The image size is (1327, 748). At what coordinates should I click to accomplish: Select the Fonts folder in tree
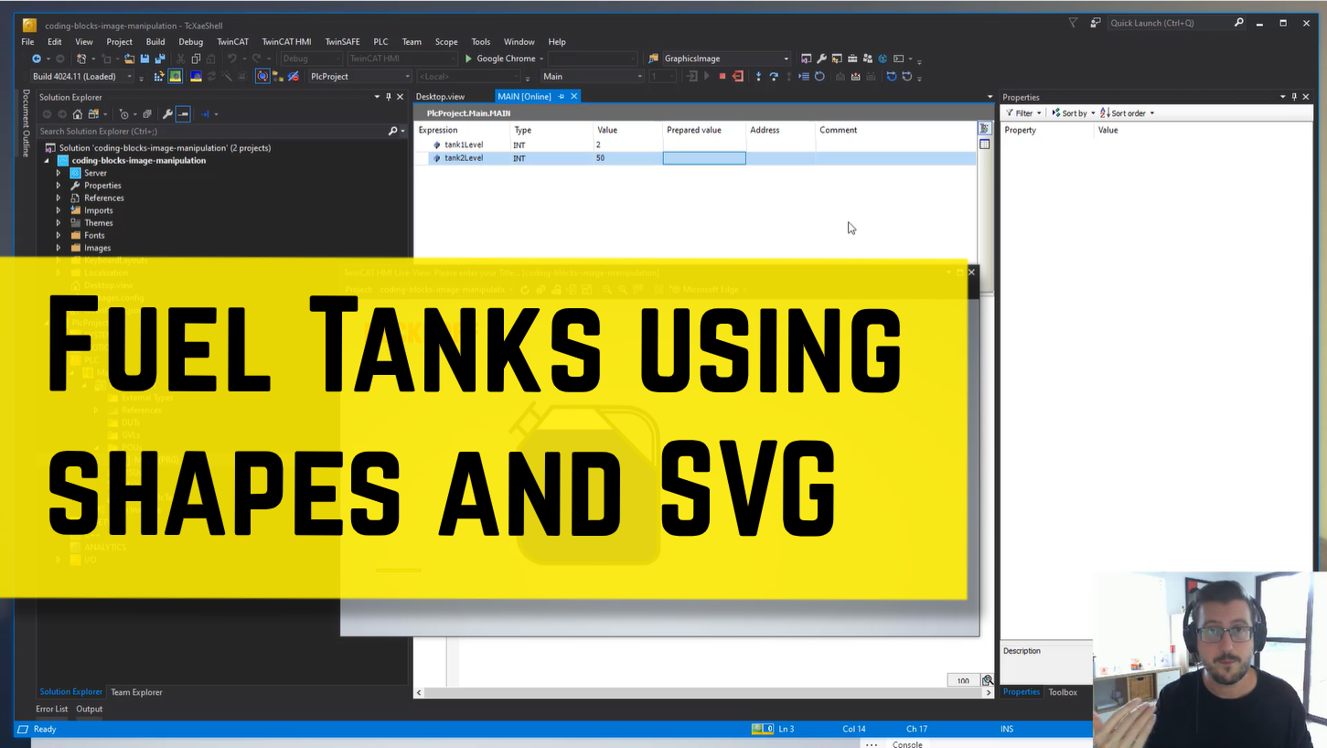click(x=94, y=235)
